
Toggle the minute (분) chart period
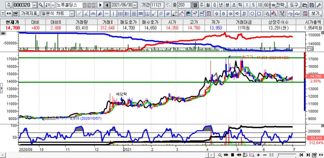[x=227, y=5]
